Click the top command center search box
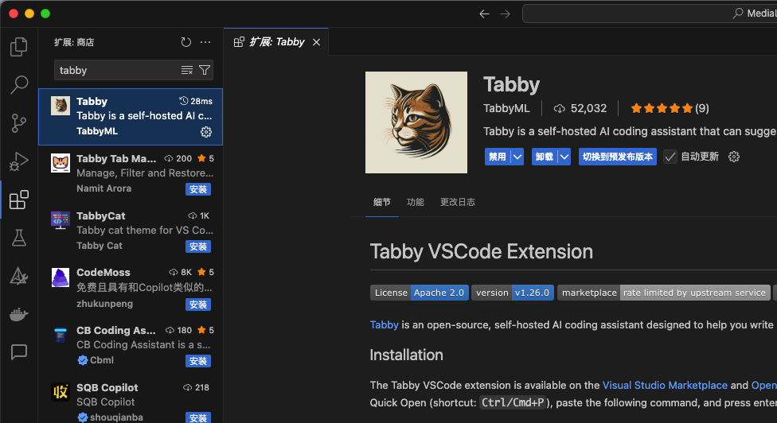The height and width of the screenshot is (423, 777). (x=650, y=14)
